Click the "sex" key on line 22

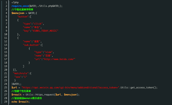coord(18,77)
